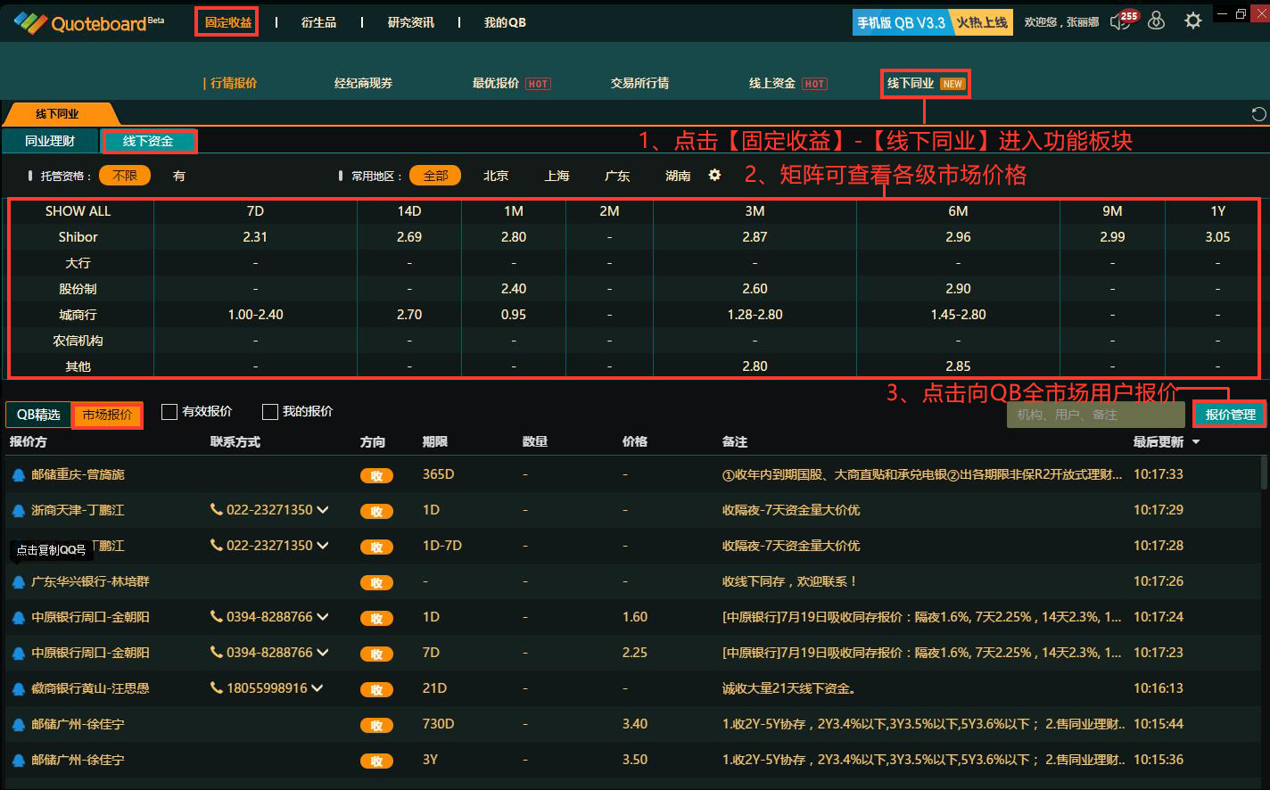Click 收 direction badge for 邮储重庆-曾旖旎
1270x790 pixels.
376,476
